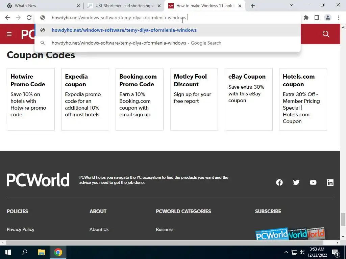The width and height of the screenshot is (346, 259).
Task: Reload the current page
Action: click(29, 18)
